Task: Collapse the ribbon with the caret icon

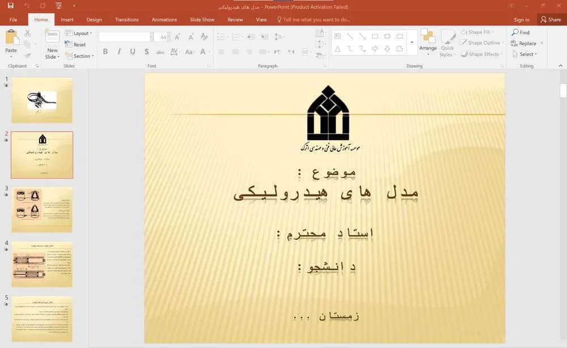Action: tap(561, 66)
